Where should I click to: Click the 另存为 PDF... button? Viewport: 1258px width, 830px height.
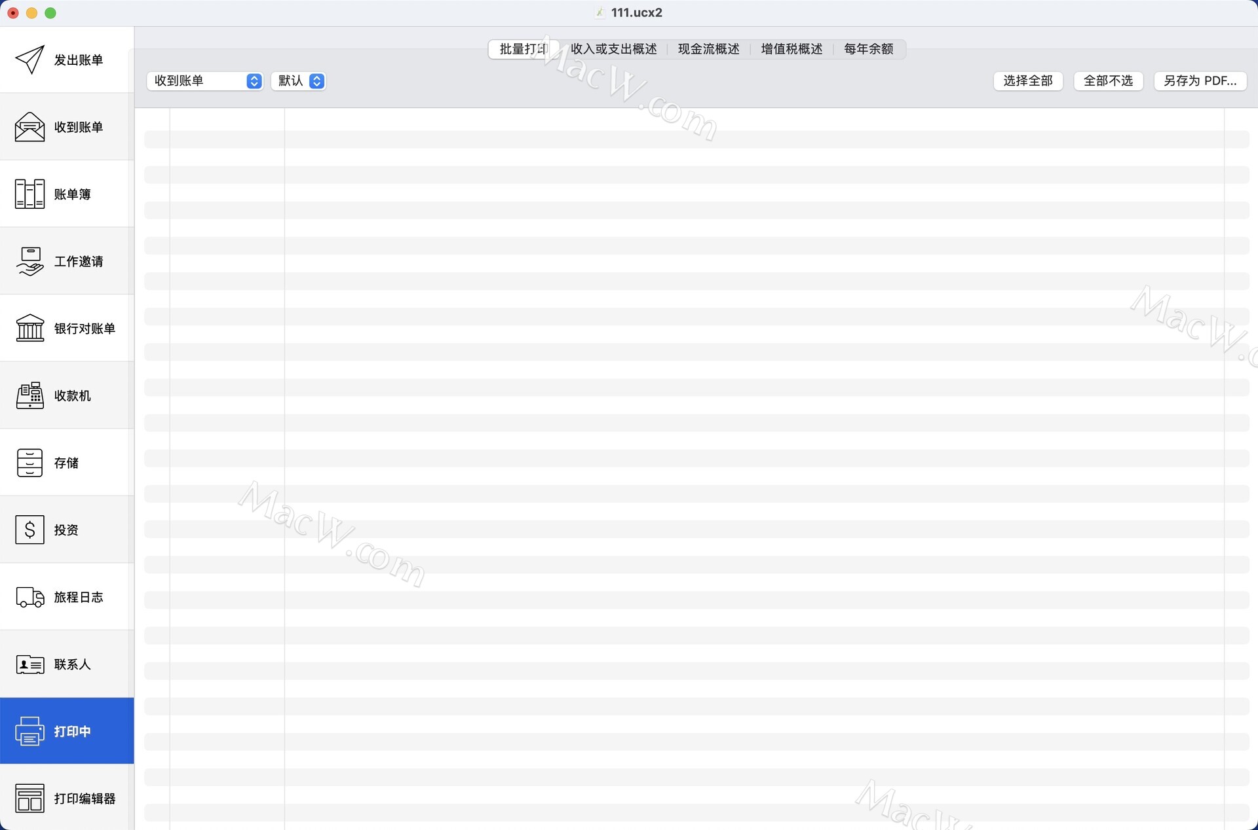pos(1200,81)
